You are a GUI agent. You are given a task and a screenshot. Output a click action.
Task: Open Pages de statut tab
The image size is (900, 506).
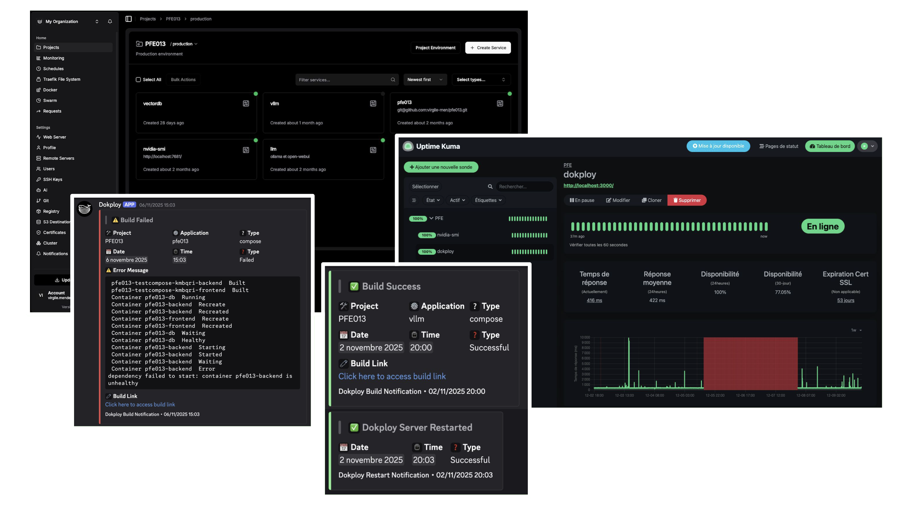pos(779,146)
